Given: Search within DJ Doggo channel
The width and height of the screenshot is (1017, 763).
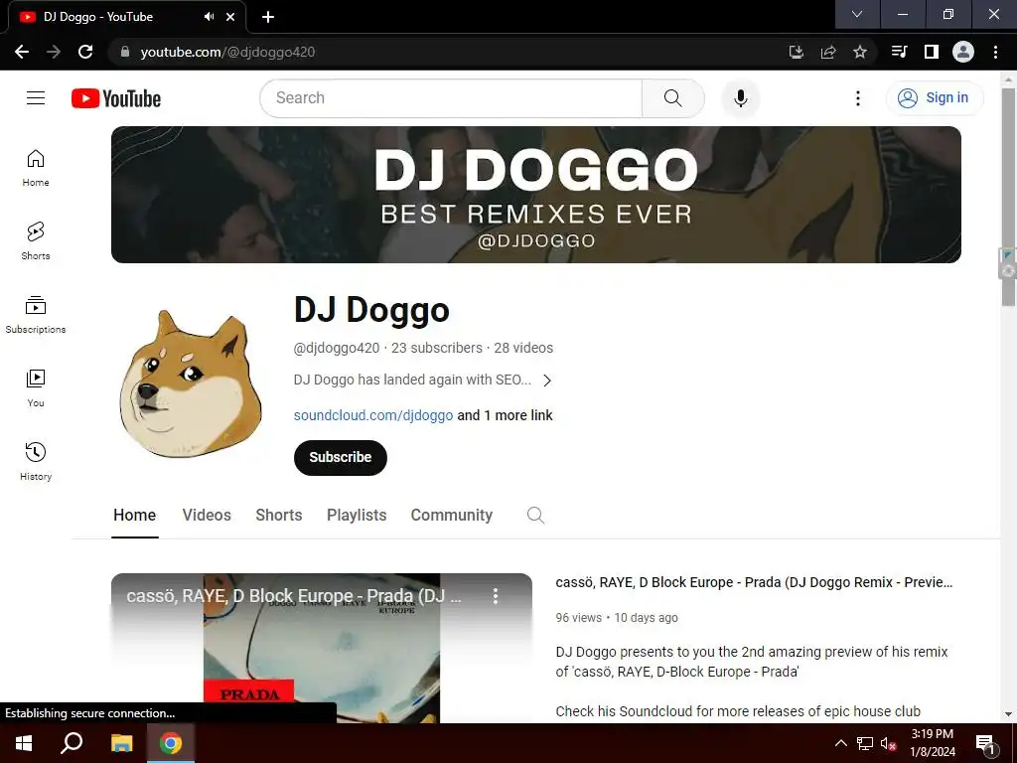Looking at the screenshot, I should coord(535,516).
